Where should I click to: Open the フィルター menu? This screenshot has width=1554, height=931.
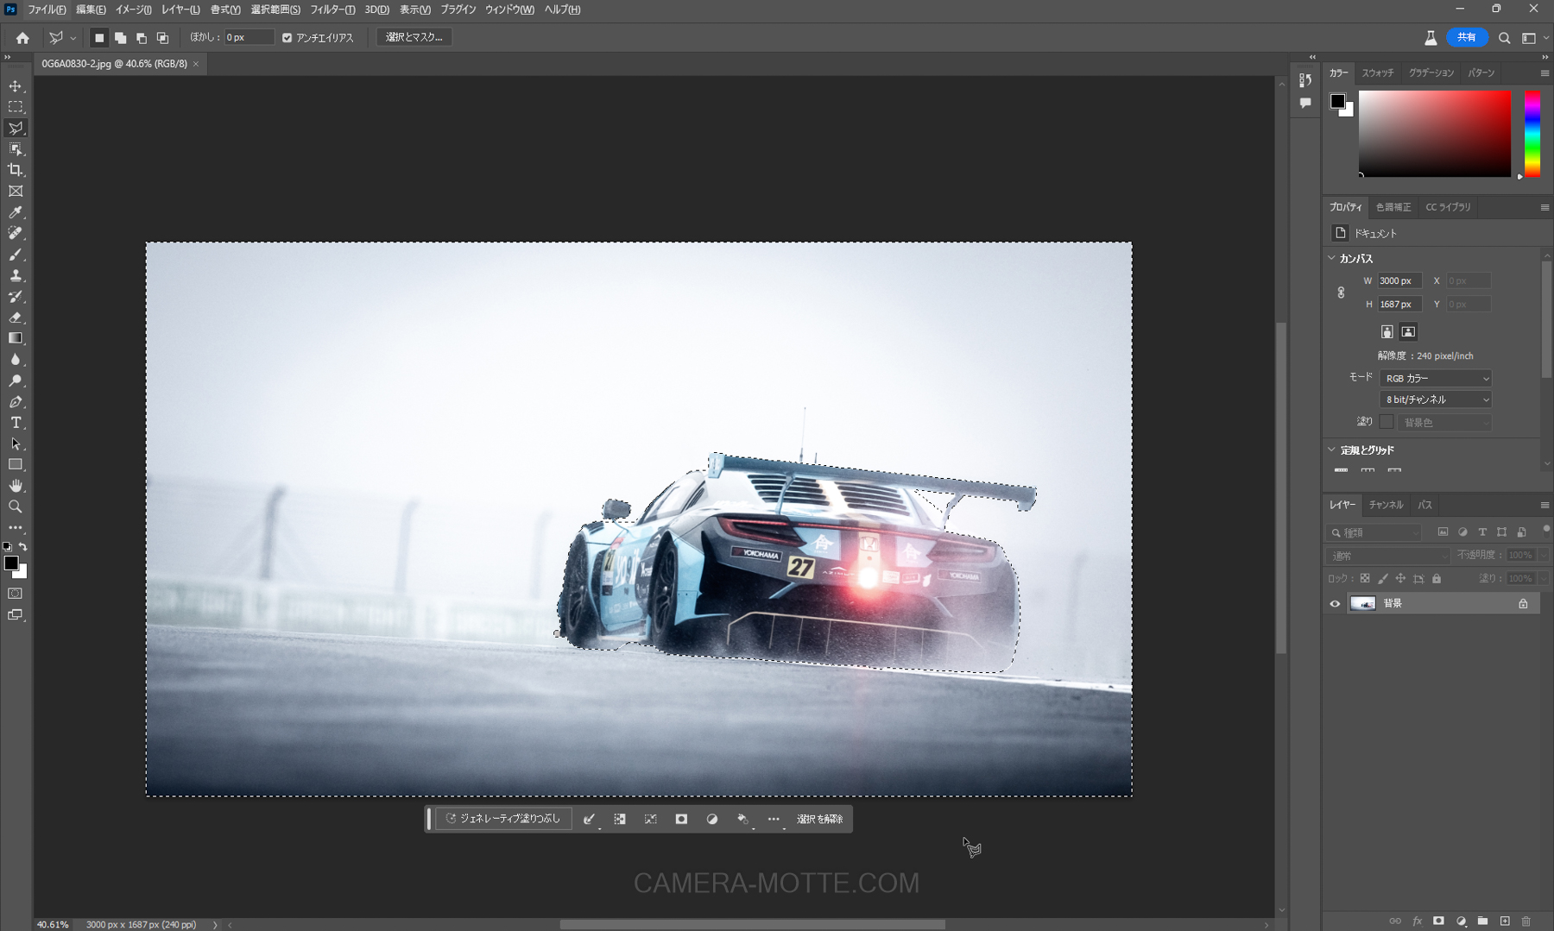(332, 9)
